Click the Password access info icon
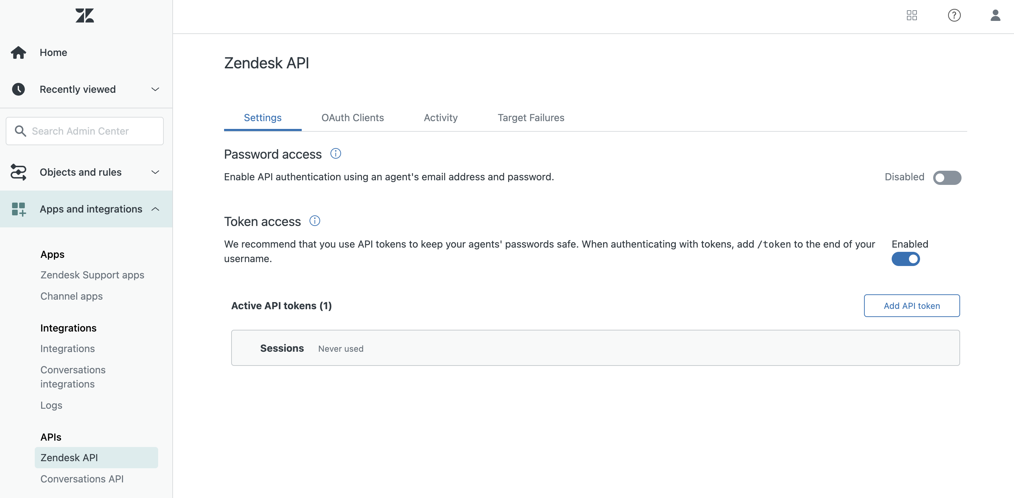The height and width of the screenshot is (498, 1014). tap(336, 153)
